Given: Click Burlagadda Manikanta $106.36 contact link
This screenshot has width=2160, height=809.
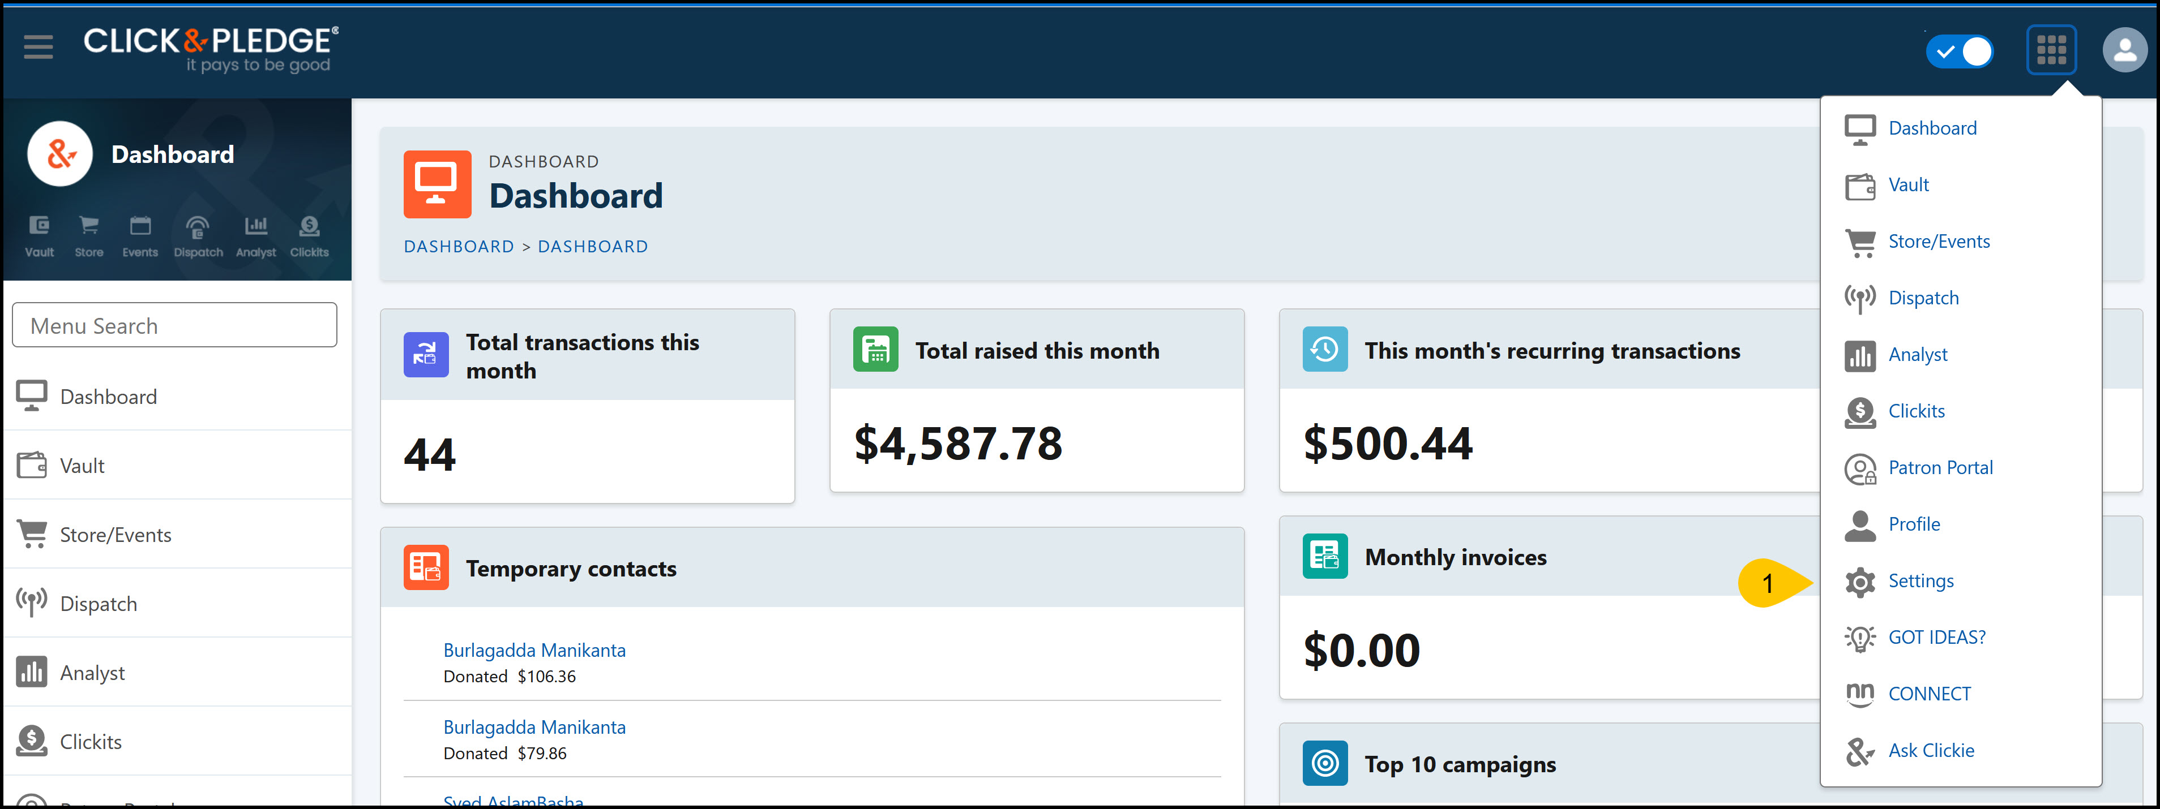Looking at the screenshot, I should click(x=534, y=650).
